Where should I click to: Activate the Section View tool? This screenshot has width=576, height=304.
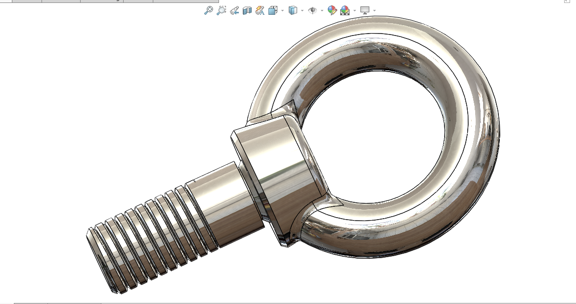(247, 10)
